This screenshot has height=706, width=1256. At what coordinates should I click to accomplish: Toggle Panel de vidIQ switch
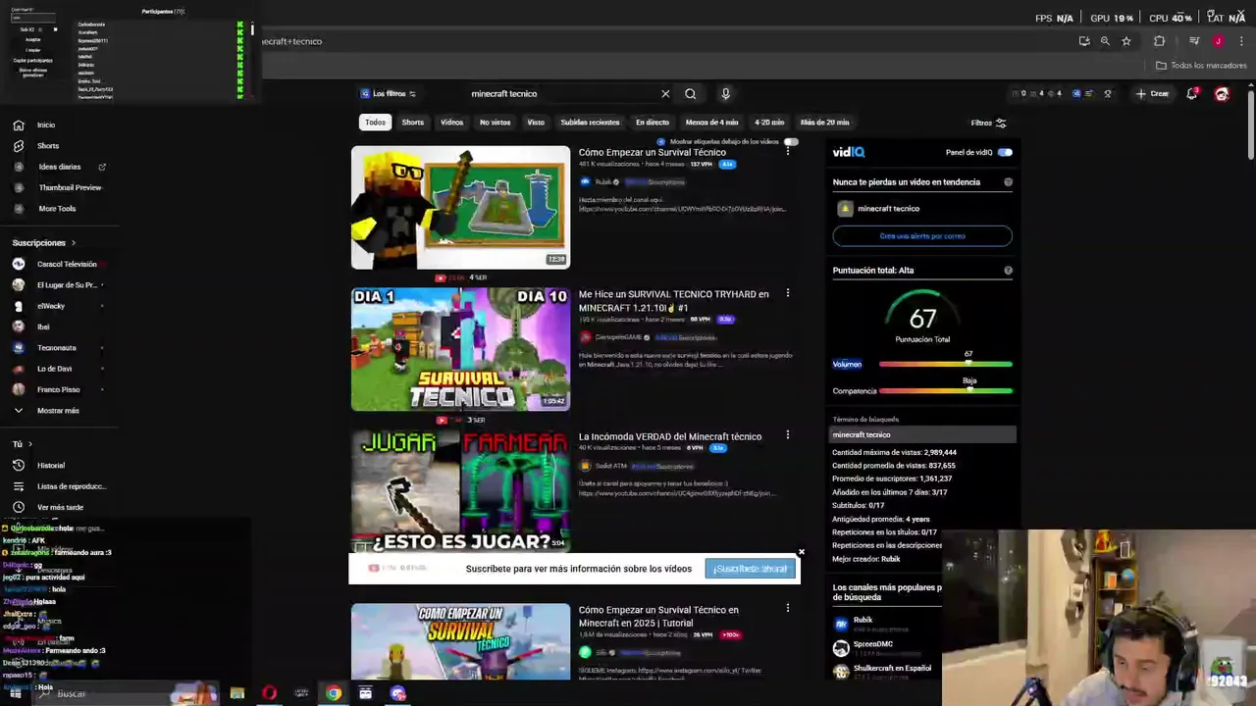[1005, 152]
